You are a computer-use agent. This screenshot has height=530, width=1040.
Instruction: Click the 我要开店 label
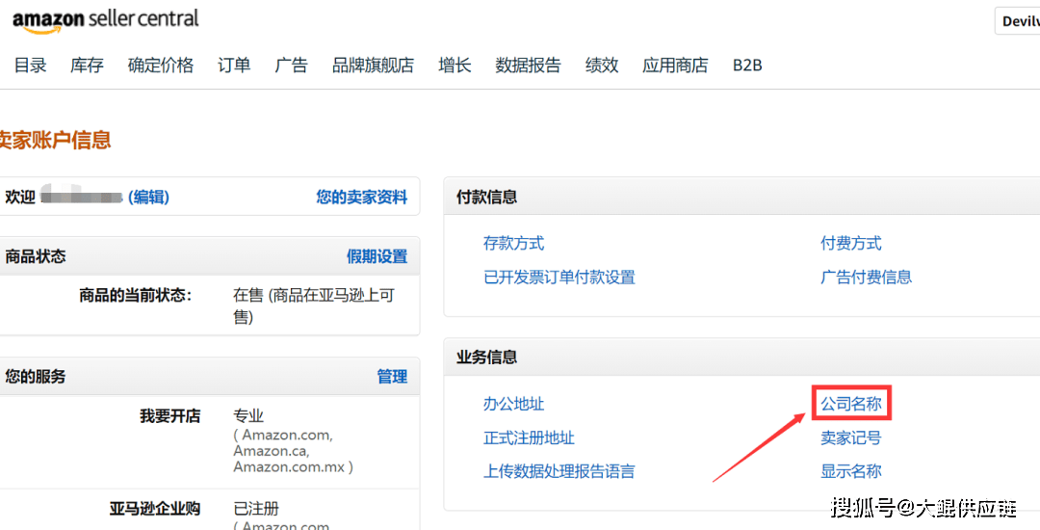point(169,416)
